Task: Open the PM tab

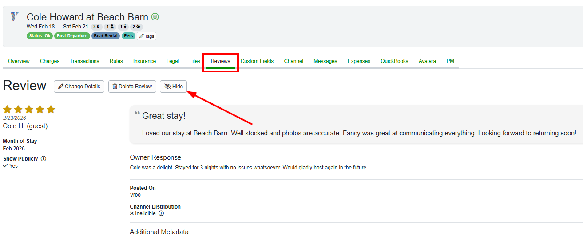Action: [450, 61]
